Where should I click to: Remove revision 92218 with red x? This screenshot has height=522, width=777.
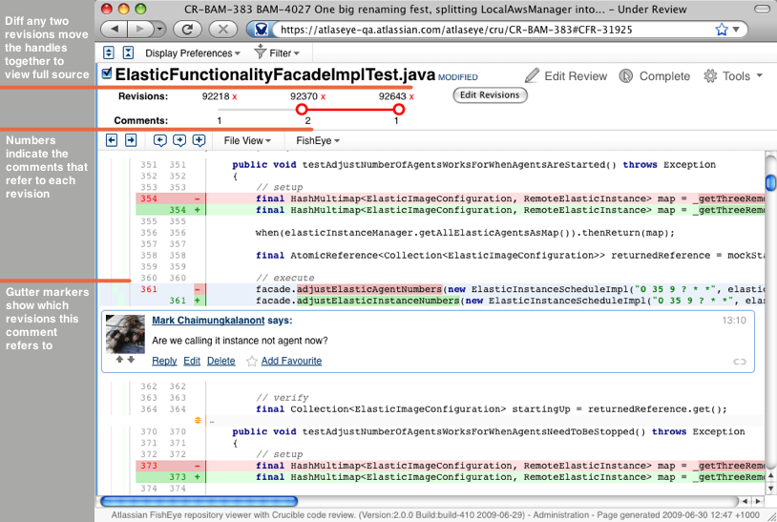coord(235,96)
